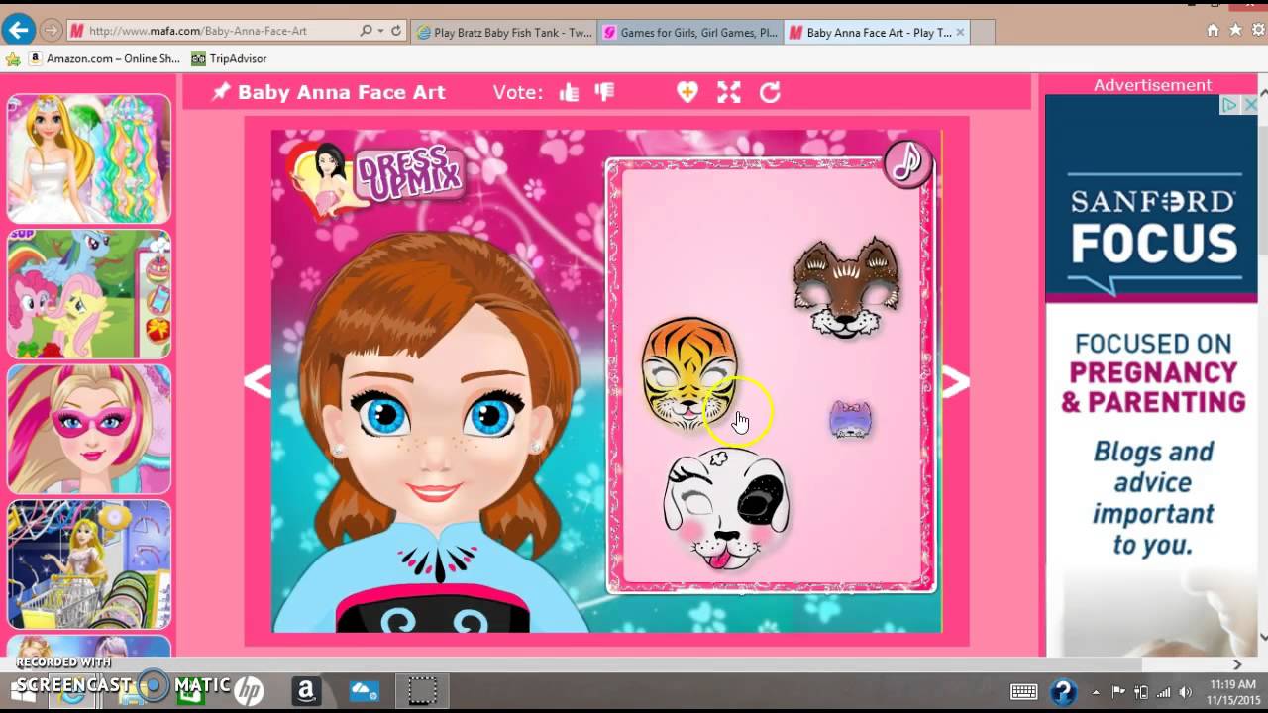
Task: Open the network signal tray icon
Action: (1162, 692)
